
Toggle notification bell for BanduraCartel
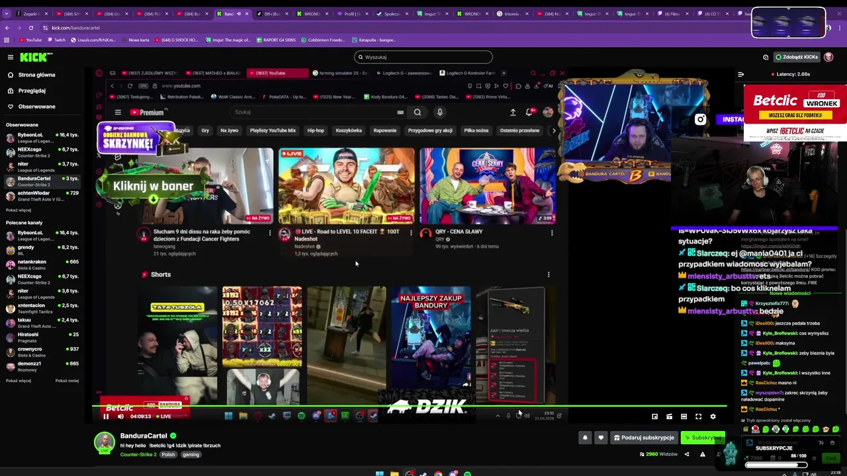pyautogui.click(x=585, y=438)
